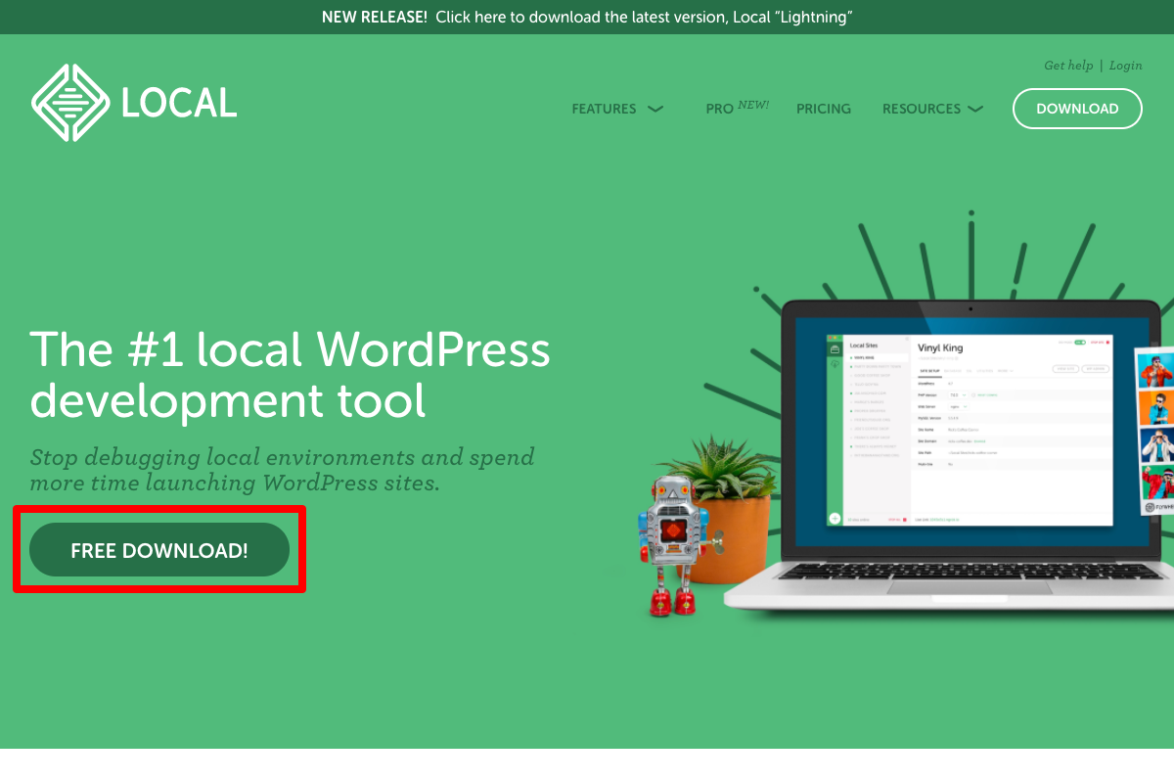The height and width of the screenshot is (783, 1174).
Task: Click the circular icon beside the PHP version field
Action: (x=973, y=395)
